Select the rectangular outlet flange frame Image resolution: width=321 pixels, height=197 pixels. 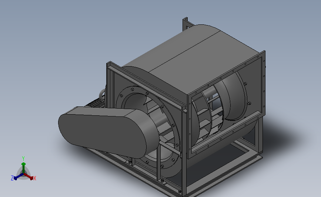pos(226,105)
